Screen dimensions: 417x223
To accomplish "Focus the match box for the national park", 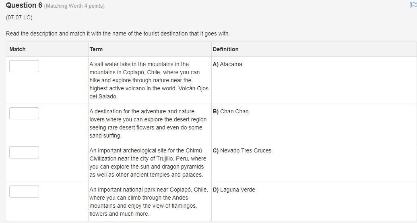I will [x=24, y=192].
